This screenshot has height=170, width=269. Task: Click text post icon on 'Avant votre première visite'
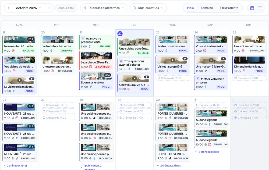pos(83,38)
